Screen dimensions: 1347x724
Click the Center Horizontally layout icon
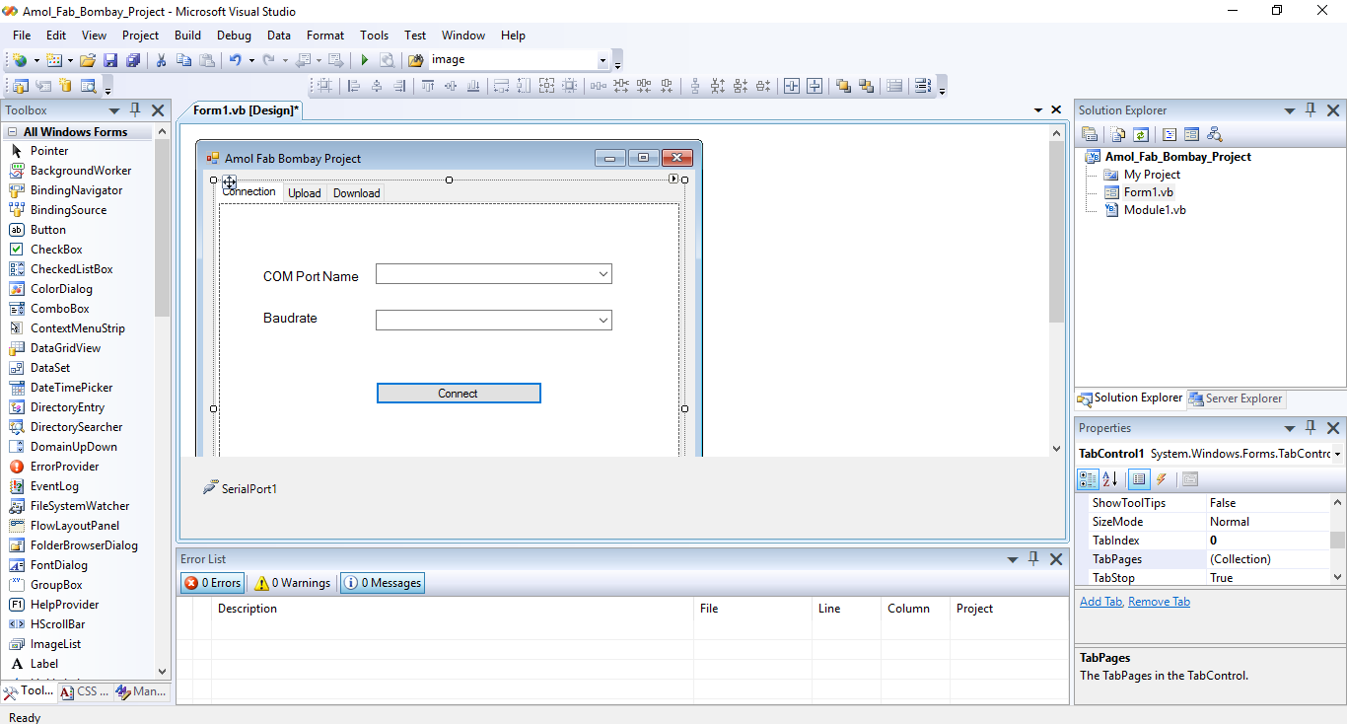click(792, 86)
